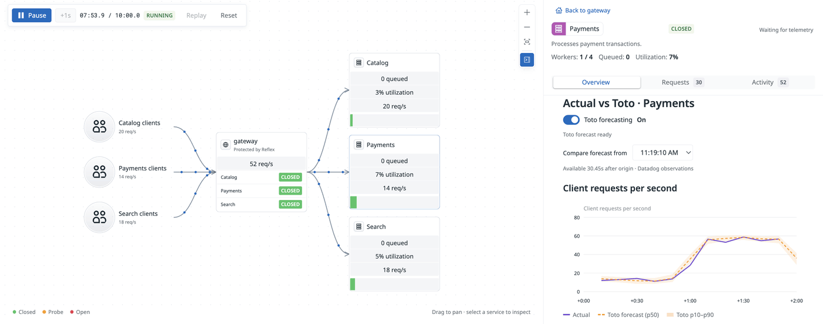Click the fit view icon

tap(527, 42)
